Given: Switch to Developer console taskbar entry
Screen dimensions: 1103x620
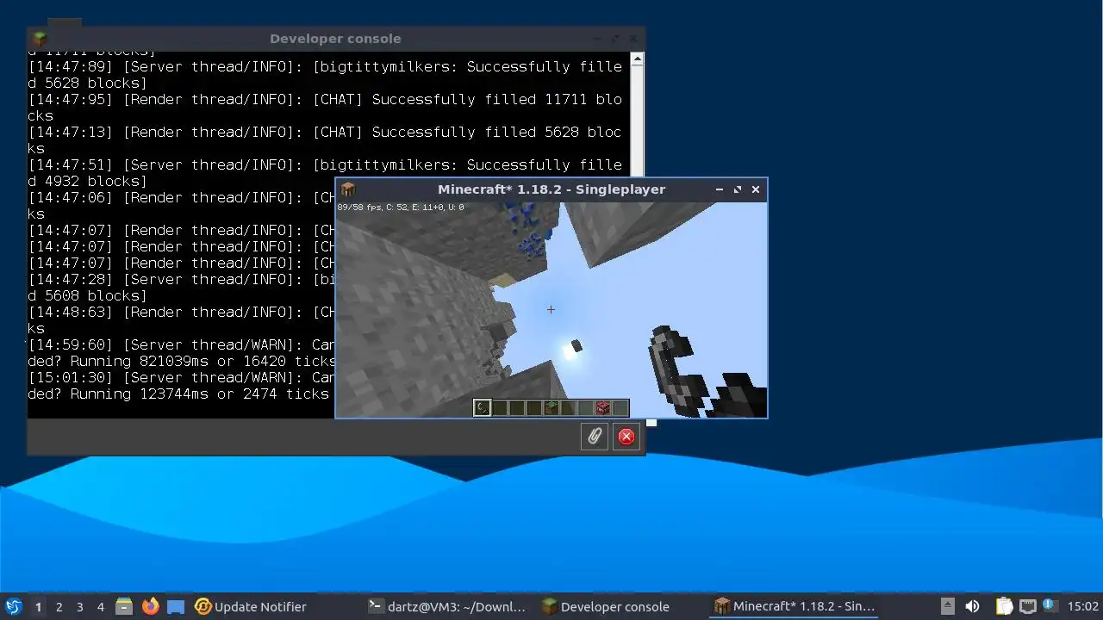Looking at the screenshot, I should click(606, 606).
